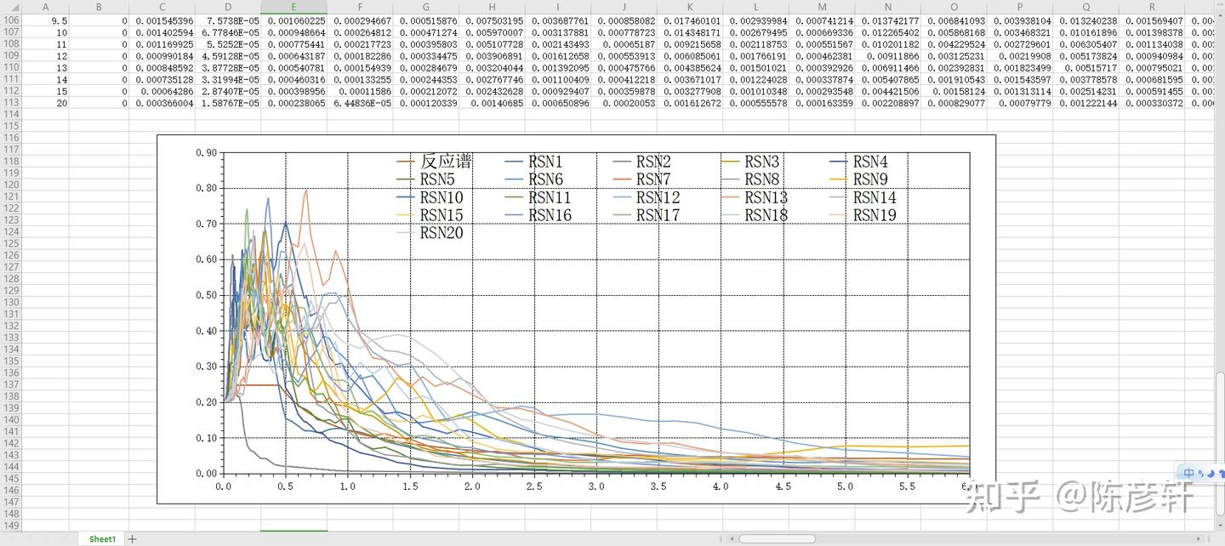The width and height of the screenshot is (1225, 546).
Task: Switch input language using the 中 indicator
Action: [x=1188, y=473]
